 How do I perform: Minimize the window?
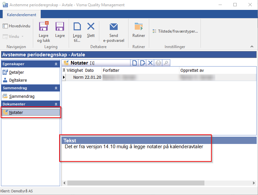click(x=220, y=5)
